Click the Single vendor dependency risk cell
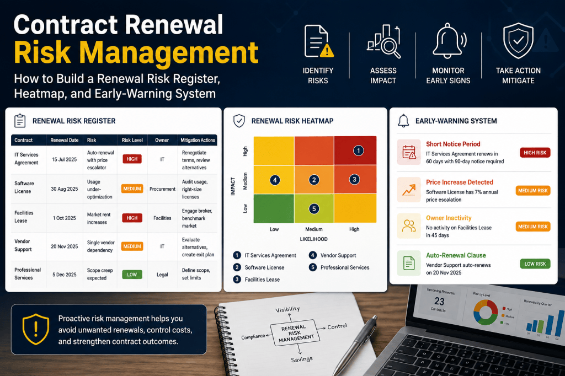Viewport: 565px width, 376px height. 100,246
